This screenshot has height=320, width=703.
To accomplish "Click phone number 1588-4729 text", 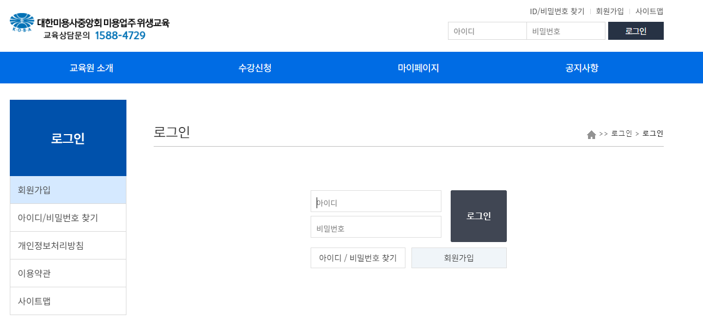I will [120, 35].
